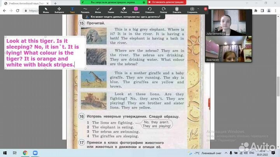Screen dimensions: 280x157
Task: Enable the Указка (Spotlight) pointer tool
Action: click(110, 10)
